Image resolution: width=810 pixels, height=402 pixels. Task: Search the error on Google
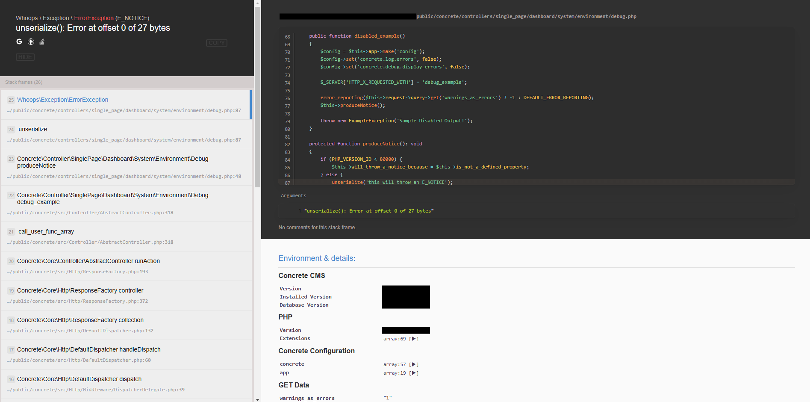click(19, 41)
